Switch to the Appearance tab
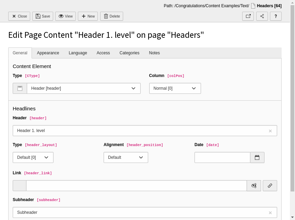Screen dimensions: 295x220 click(48, 53)
